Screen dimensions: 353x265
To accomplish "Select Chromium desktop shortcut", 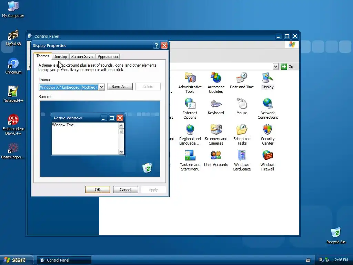I will (x=13, y=66).
